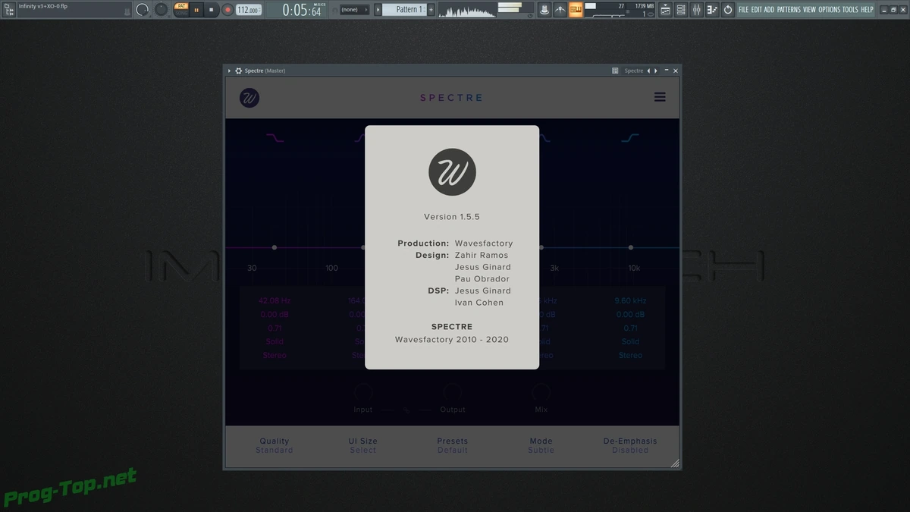Open the Channel rack icon

pyautogui.click(x=681, y=10)
